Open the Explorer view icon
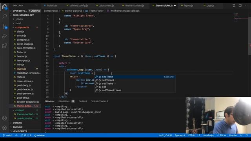Image resolution: width=251 pixels, height=141 pixels. coord(4,7)
